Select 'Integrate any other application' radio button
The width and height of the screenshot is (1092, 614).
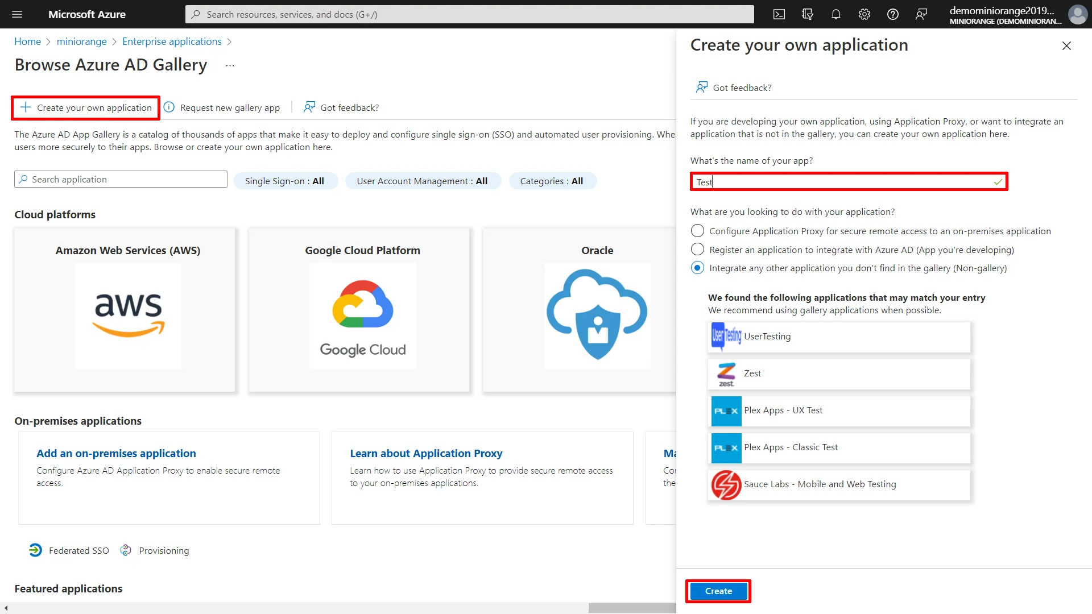[x=696, y=268]
